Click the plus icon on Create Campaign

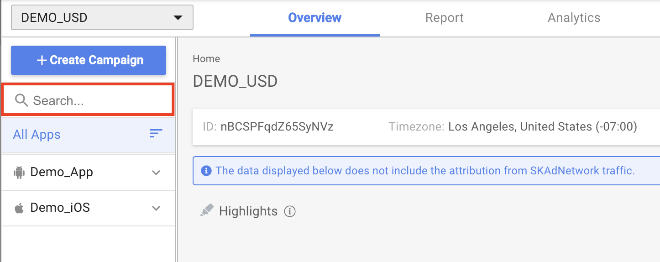pos(42,60)
